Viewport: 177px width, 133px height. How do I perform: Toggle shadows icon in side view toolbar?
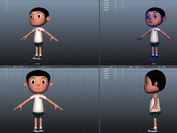point(142,67)
